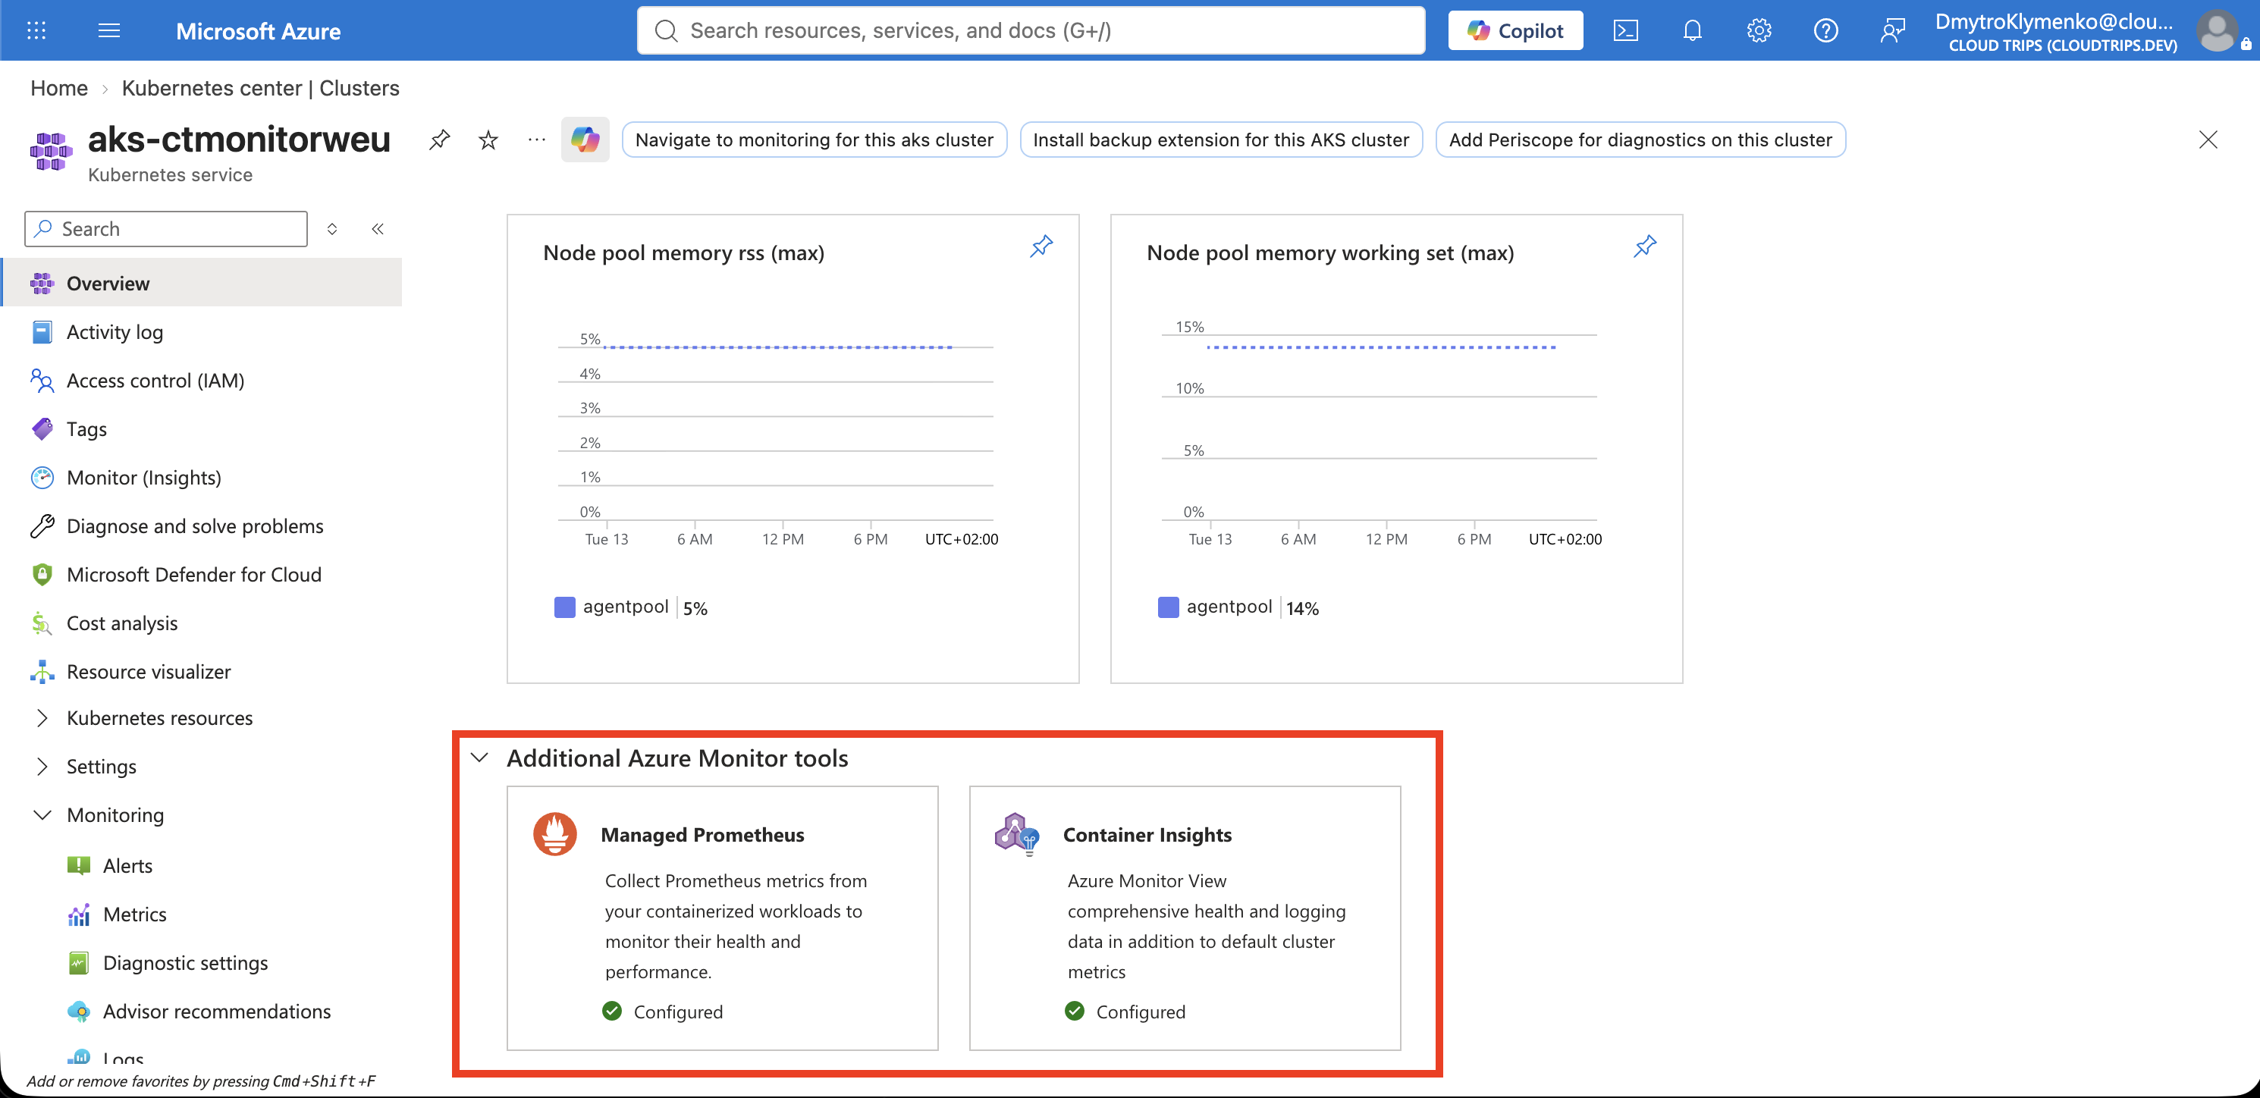Viewport: 2260px width, 1098px height.
Task: Click the agentpool 14% legend color swatch
Action: click(x=1169, y=607)
